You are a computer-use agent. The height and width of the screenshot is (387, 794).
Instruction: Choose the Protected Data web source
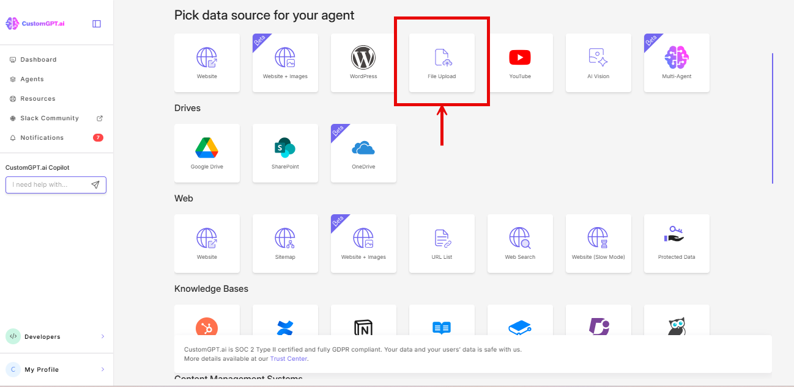[x=677, y=243]
